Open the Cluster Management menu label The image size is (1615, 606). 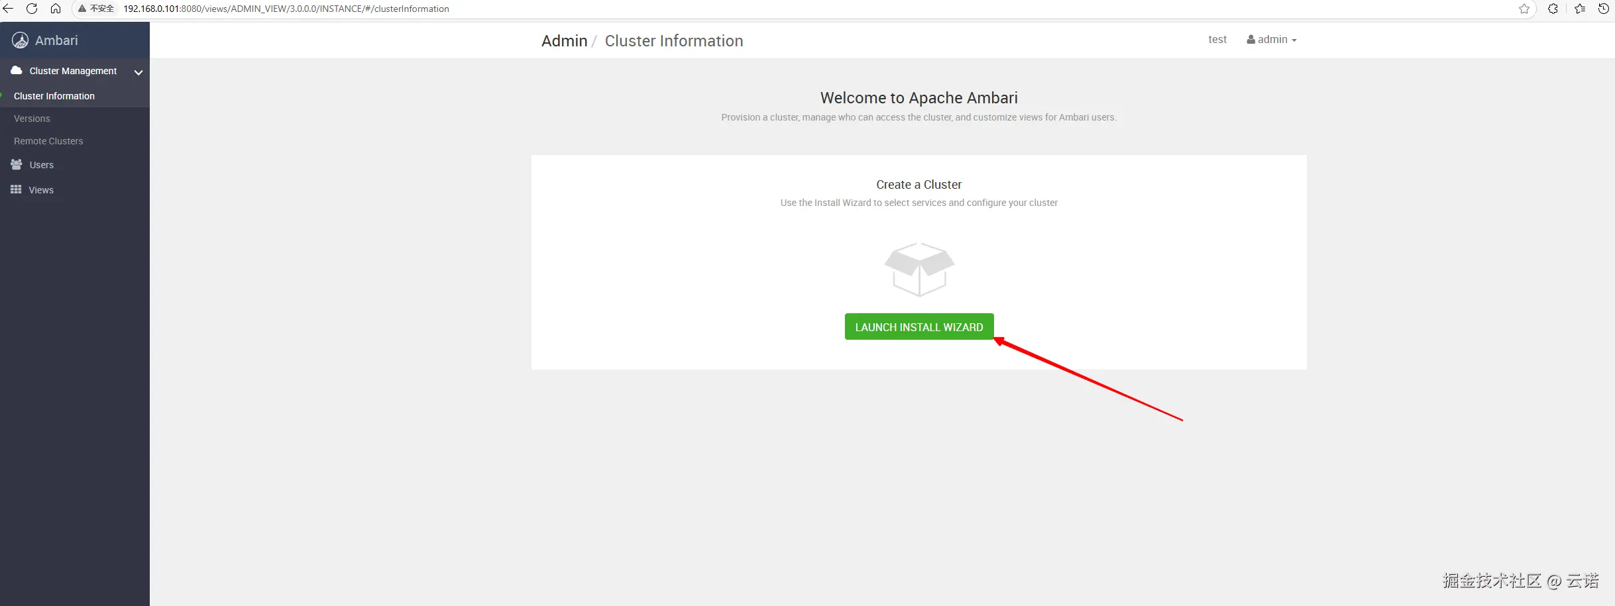click(x=73, y=71)
